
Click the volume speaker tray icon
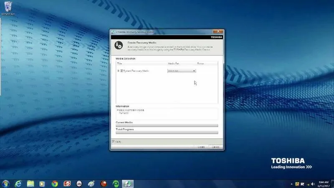tap(313, 184)
